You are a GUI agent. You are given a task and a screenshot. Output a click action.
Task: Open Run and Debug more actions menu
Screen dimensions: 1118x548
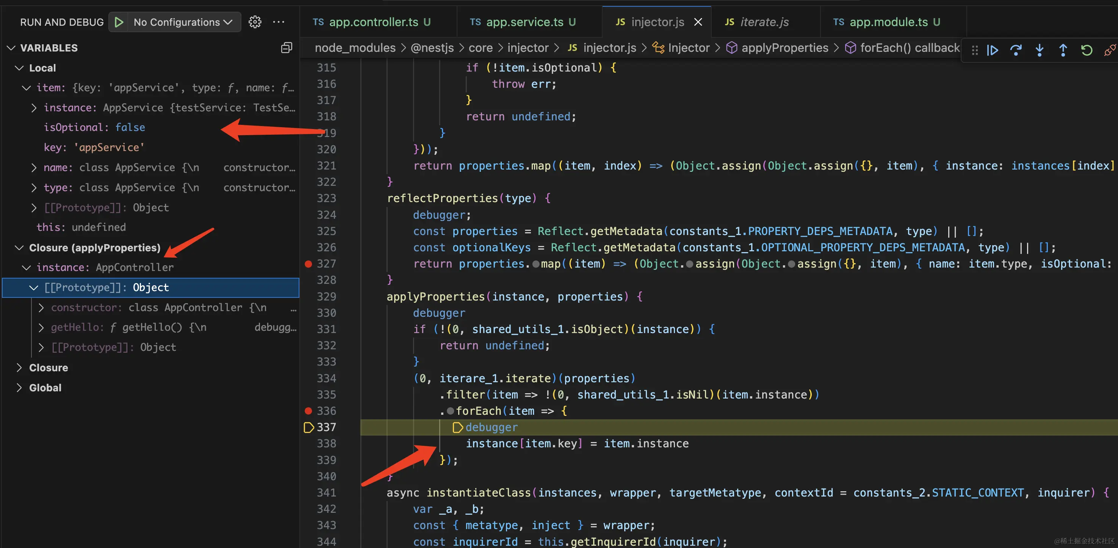278,22
